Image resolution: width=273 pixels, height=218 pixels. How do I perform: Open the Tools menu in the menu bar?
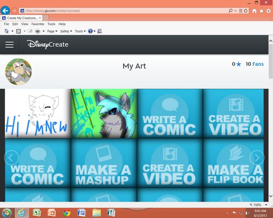51,24
